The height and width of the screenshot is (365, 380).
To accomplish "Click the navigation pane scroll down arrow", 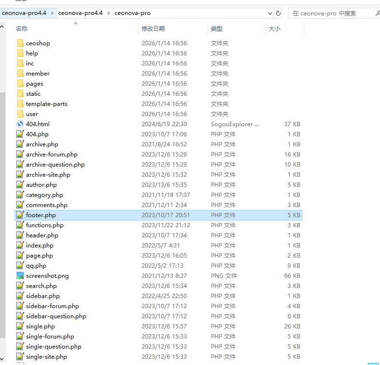I will tap(2, 359).
